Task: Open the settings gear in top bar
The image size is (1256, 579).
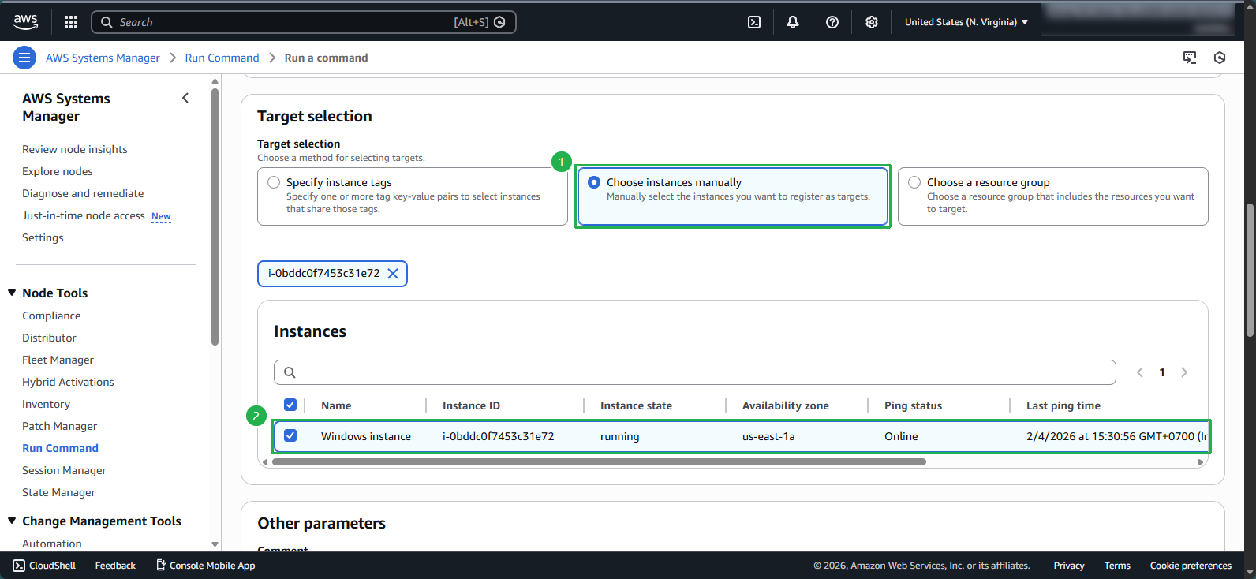Action: (872, 22)
